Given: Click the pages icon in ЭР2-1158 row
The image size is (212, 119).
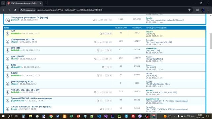Looking at the screenshot, I should [98, 50].
